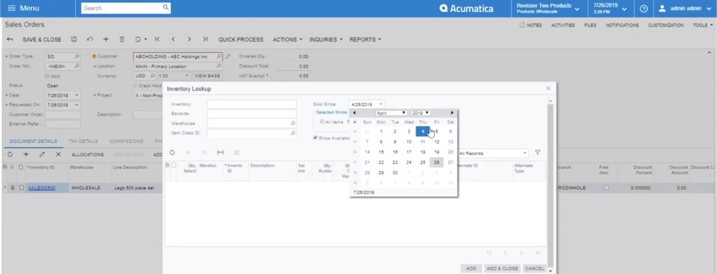Click Add & Close in Inventory Lookup

502,268
